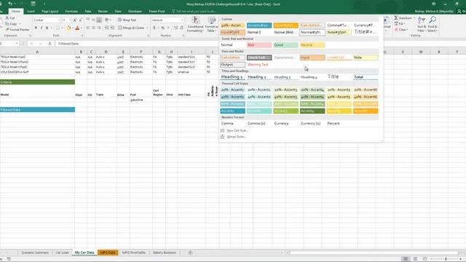Click the Cut scissors icon
This screenshot has height=262, width=466.
point(7,17)
